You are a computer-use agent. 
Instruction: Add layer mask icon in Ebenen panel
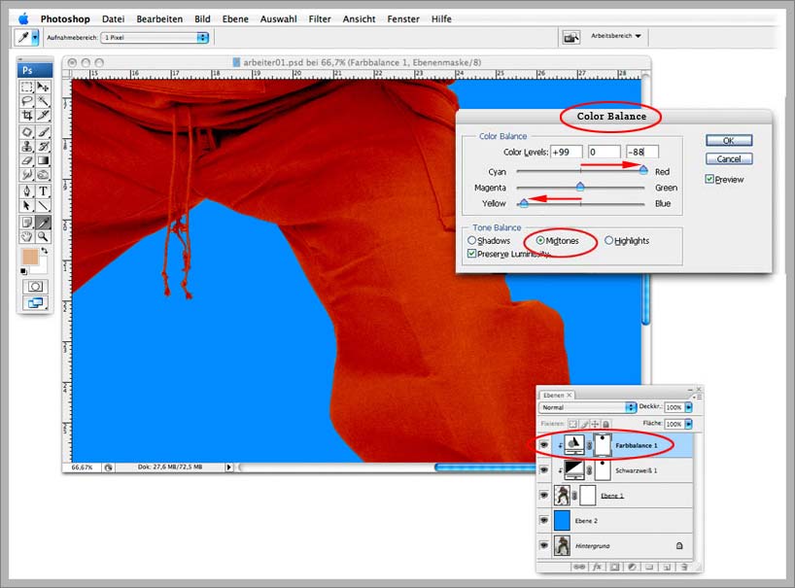coord(614,567)
